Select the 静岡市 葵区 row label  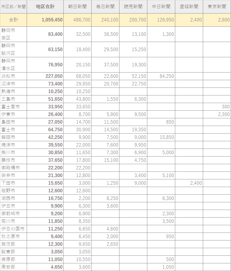pyautogui.click(x=14, y=34)
